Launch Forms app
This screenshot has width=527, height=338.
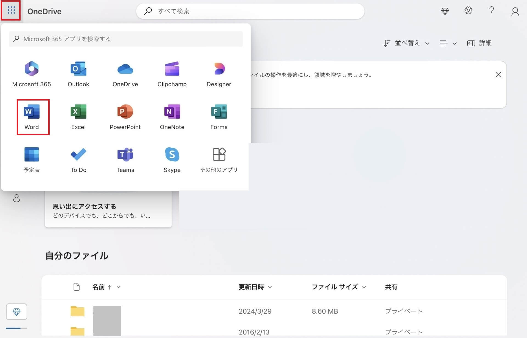tap(219, 117)
